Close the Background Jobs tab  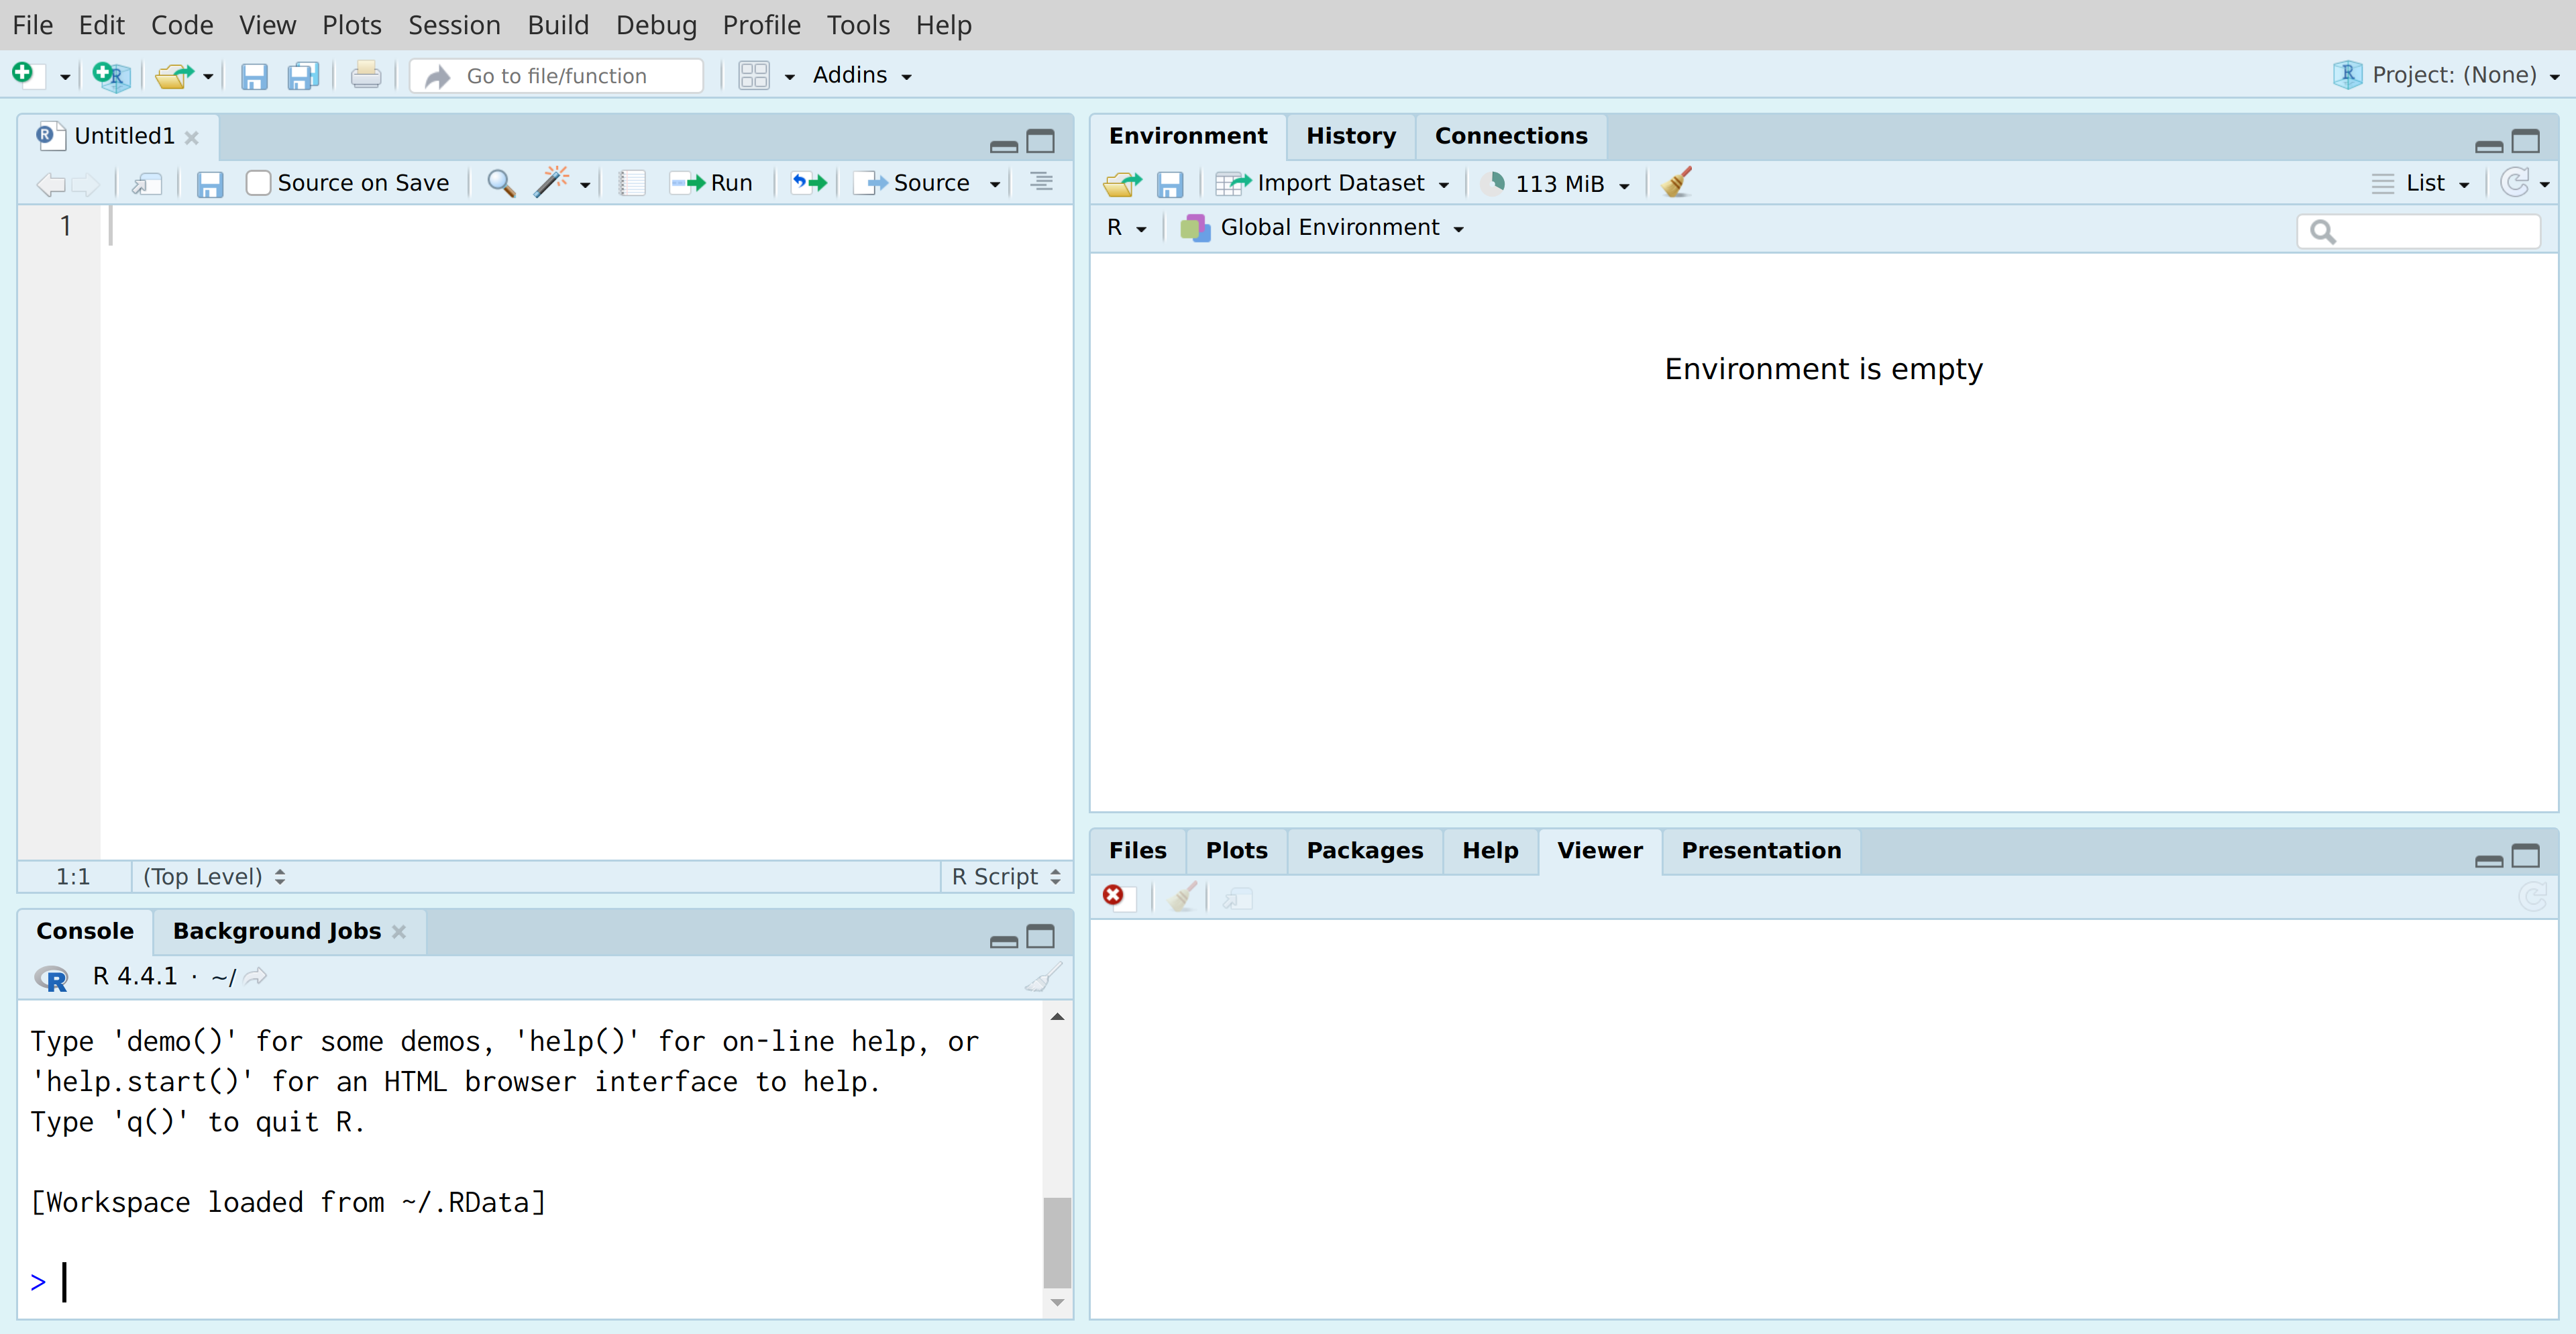point(399,932)
